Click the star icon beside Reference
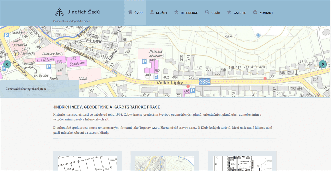This screenshot has height=171, width=331. (x=176, y=12)
